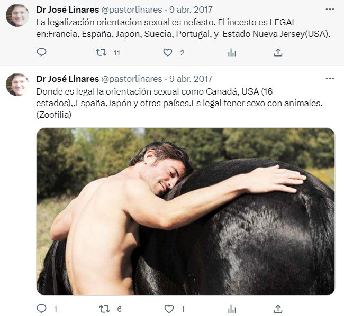Reply to the tweet with 1 comment
This screenshot has height=316, width=344.
coord(41,309)
